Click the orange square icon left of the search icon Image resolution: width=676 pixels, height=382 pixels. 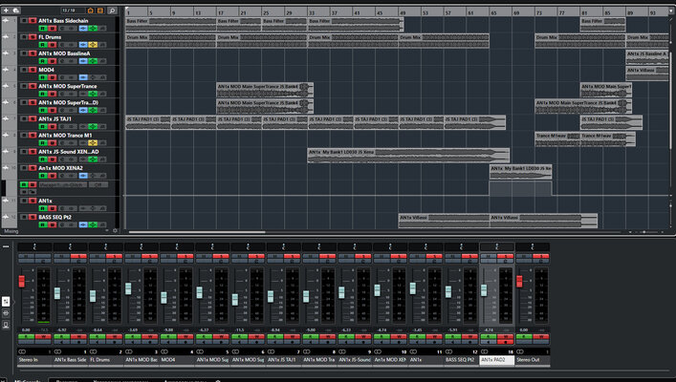100,11
